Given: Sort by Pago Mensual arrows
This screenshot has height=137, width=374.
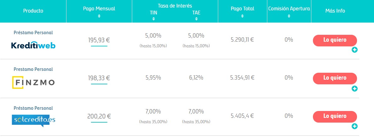Looking at the screenshot, I should [99, 16].
